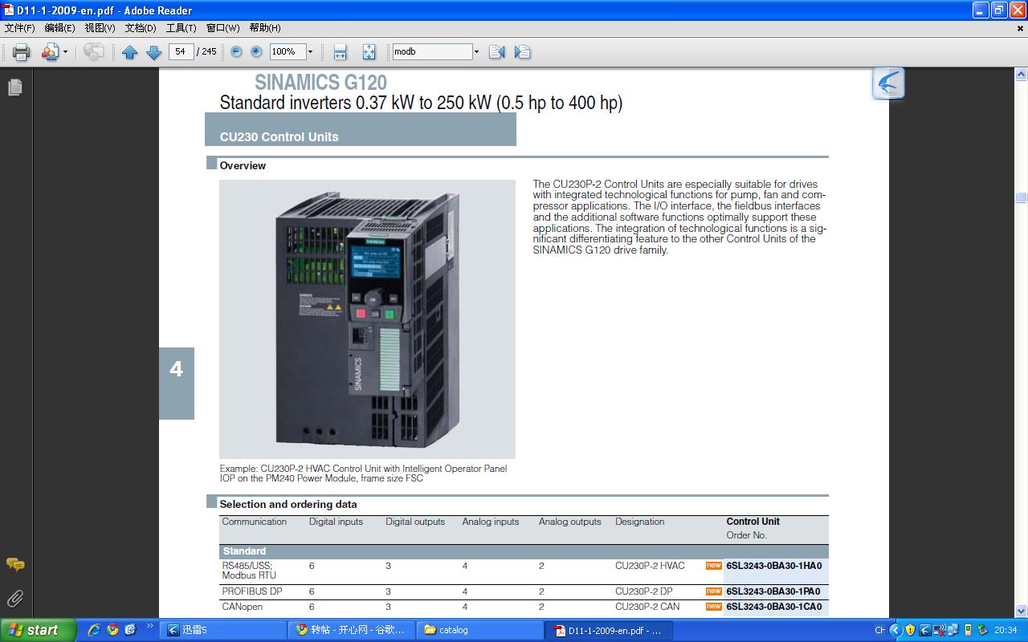Switch to the 迅雷5 taskbar window
This screenshot has height=642, width=1028.
coord(222,630)
